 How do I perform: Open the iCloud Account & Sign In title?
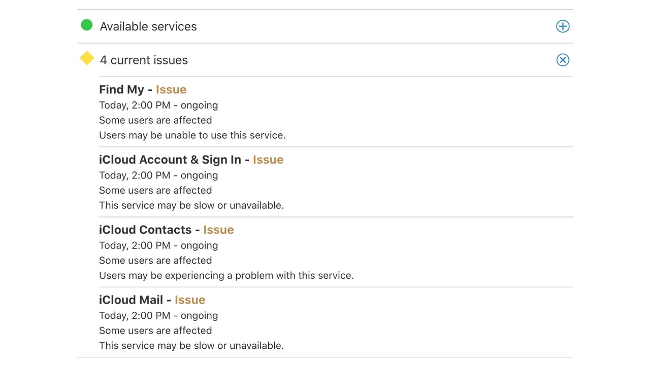point(170,160)
